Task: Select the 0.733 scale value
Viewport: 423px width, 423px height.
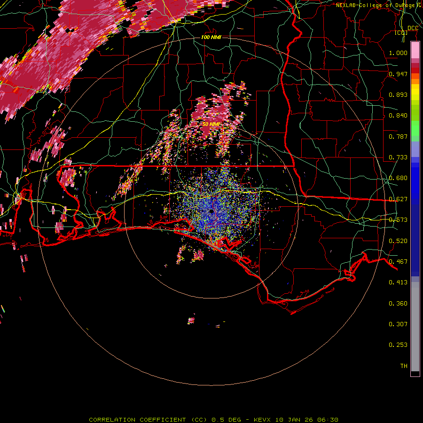Action: click(x=398, y=157)
